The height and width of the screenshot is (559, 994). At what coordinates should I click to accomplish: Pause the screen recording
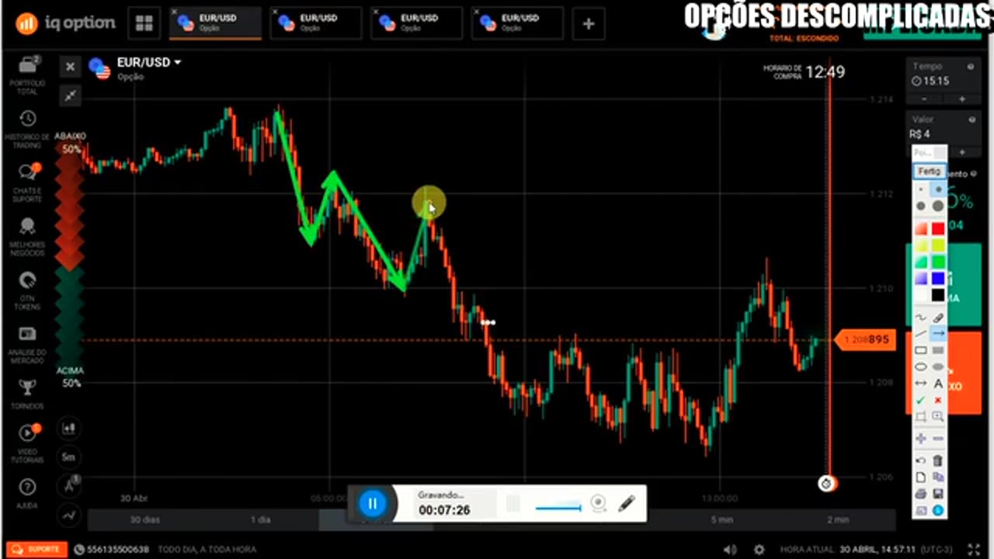(372, 503)
